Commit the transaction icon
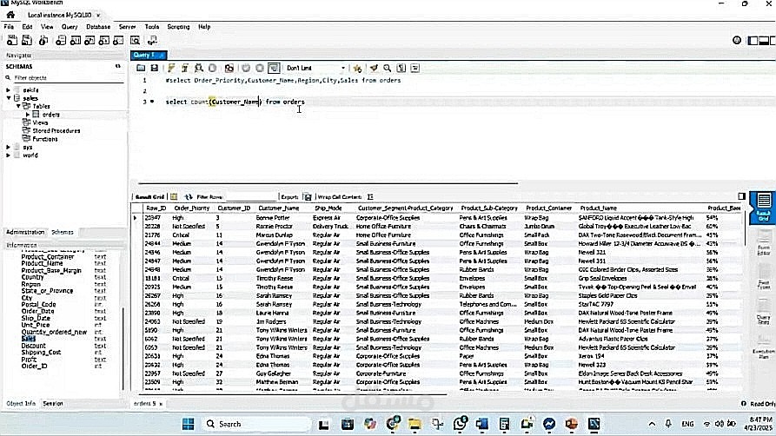Viewport: 776px width, 436px height. pos(246,68)
